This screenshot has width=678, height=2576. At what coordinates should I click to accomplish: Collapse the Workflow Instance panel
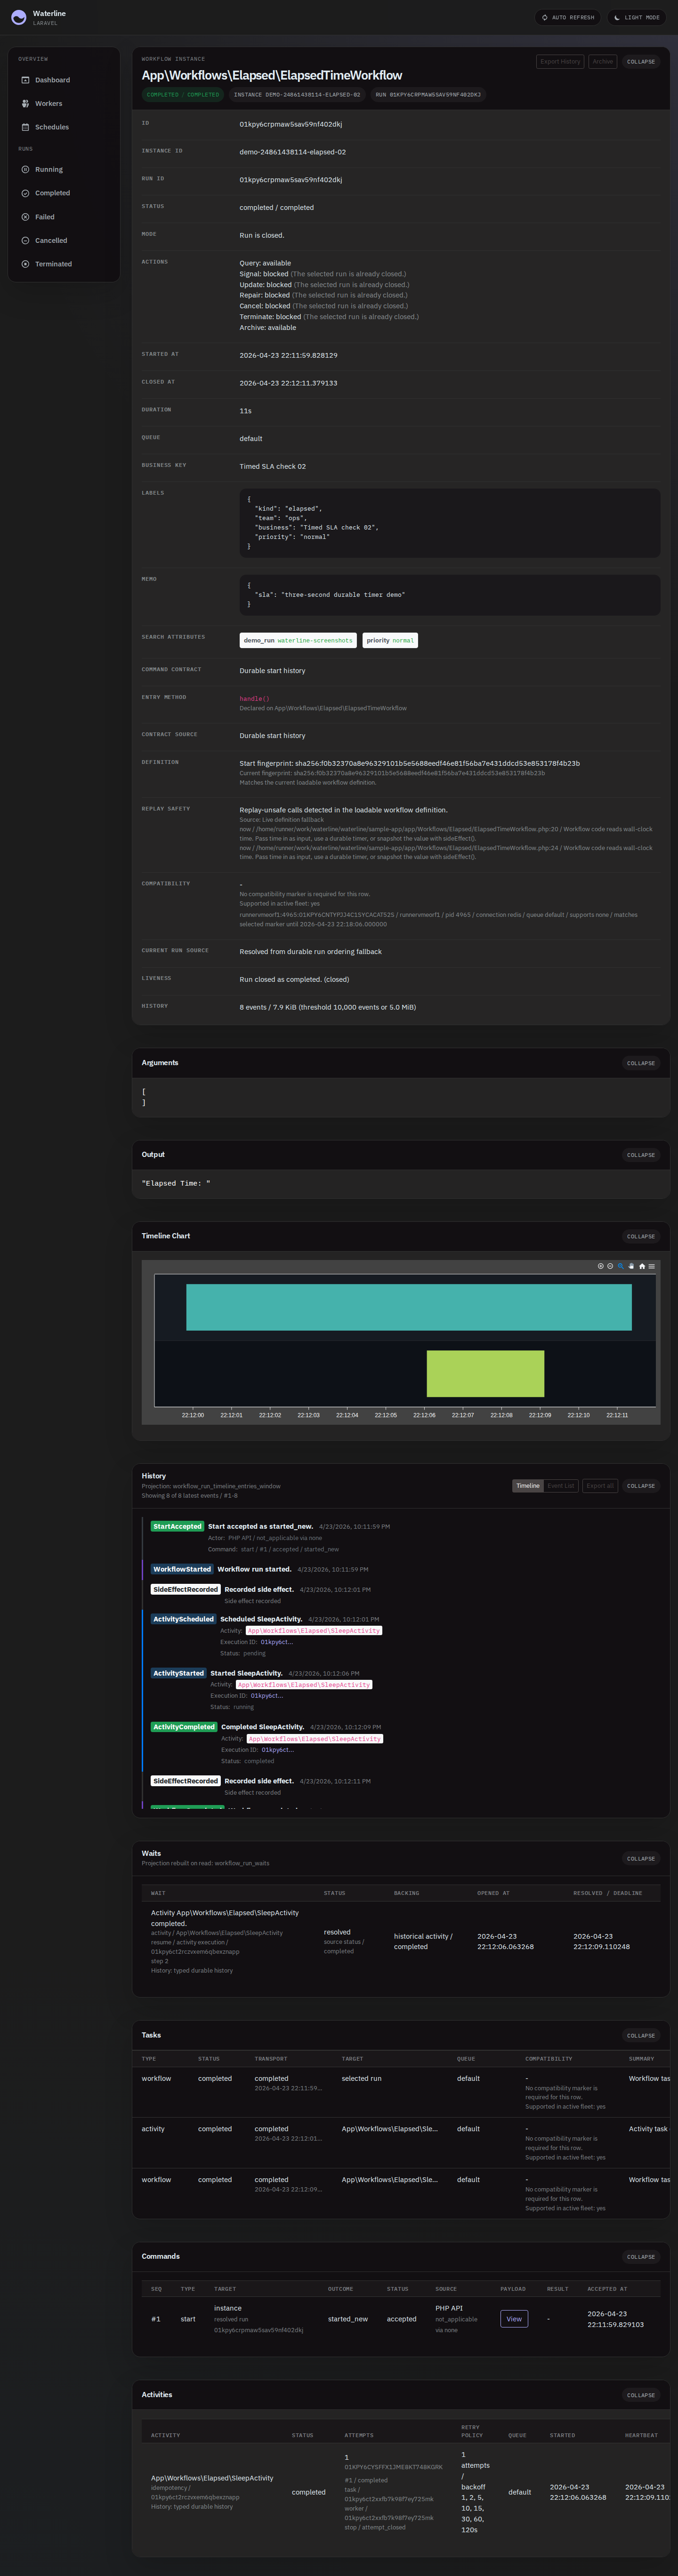(x=641, y=62)
